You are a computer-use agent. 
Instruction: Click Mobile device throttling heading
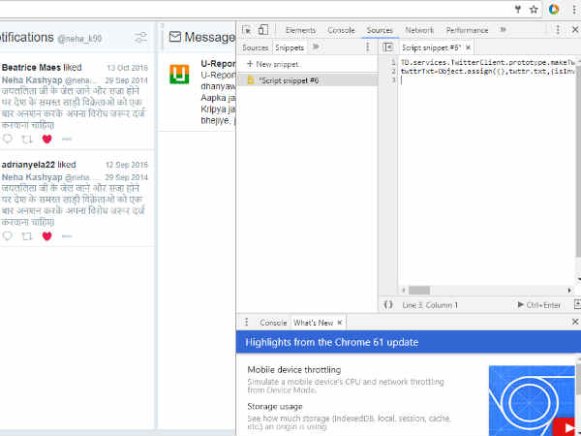click(293, 370)
